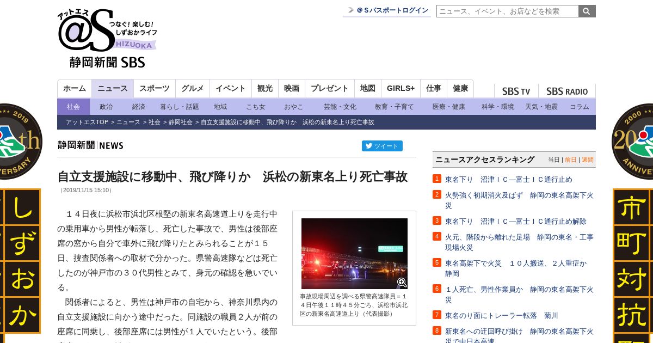653x343 pixels.
Task: Select the 地図 main tab
Action: (x=368, y=88)
